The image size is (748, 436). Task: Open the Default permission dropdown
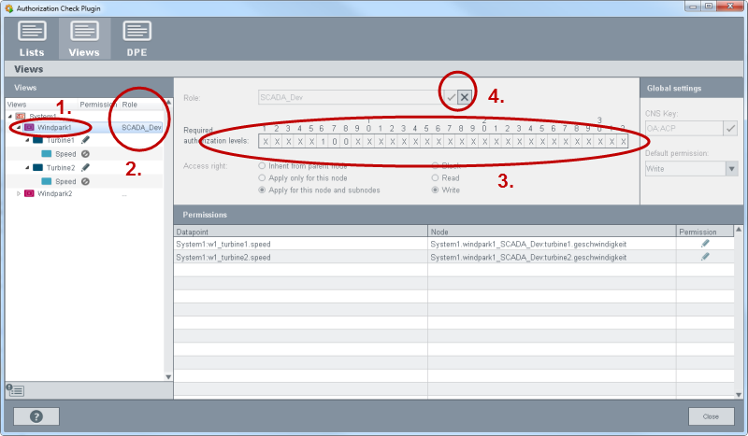731,169
